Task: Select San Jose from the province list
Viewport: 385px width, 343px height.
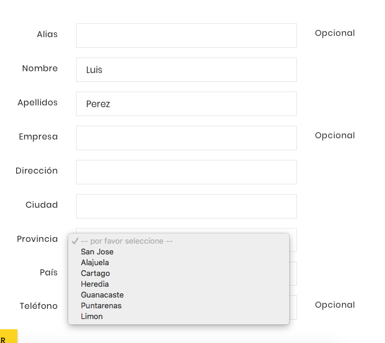Action: [x=97, y=252]
